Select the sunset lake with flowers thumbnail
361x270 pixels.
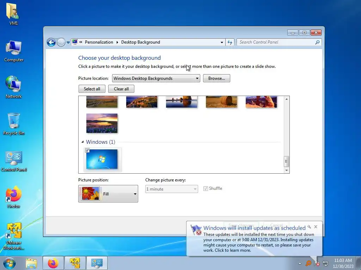coord(102,123)
